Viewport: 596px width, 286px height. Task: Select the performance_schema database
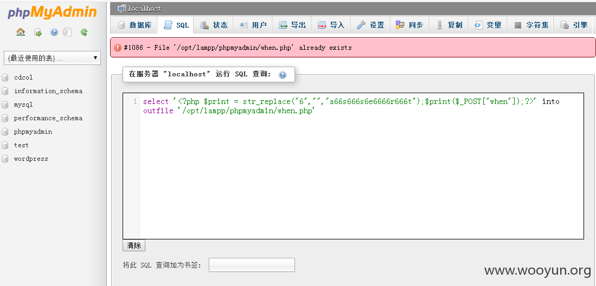[x=48, y=118]
